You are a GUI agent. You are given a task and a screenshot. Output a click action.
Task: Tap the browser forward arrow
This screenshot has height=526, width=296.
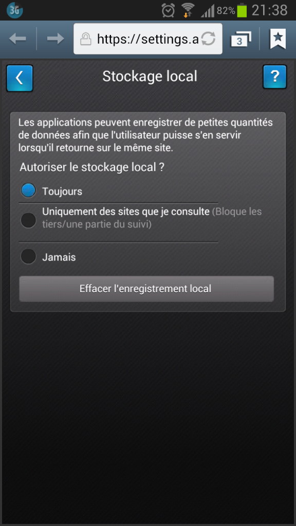(x=55, y=39)
